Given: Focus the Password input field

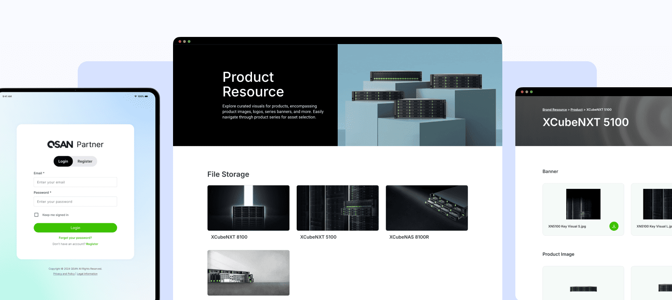Looking at the screenshot, I should (75, 201).
